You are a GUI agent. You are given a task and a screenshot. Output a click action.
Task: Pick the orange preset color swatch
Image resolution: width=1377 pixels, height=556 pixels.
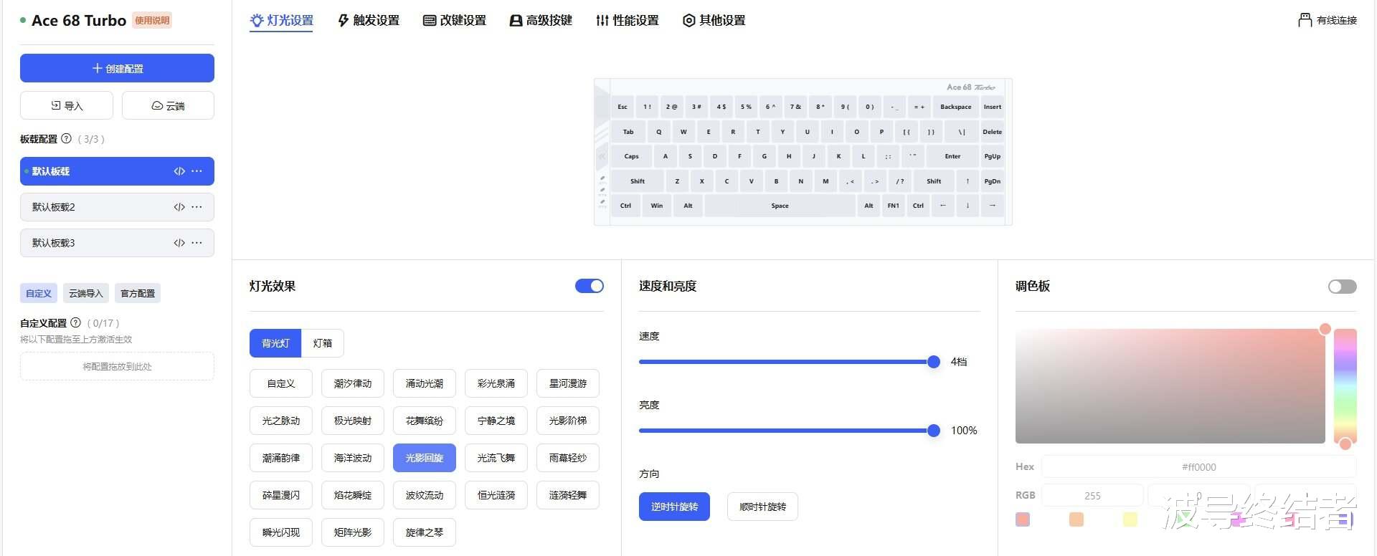click(x=1076, y=519)
